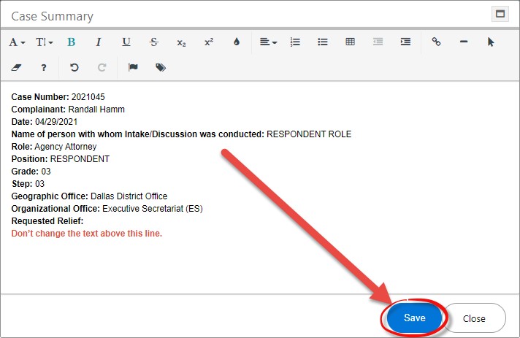
Task: Click the Position value RESPONDENT
Action: pyautogui.click(x=80, y=159)
